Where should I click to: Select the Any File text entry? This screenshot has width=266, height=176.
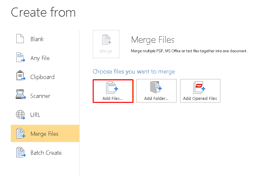point(40,58)
